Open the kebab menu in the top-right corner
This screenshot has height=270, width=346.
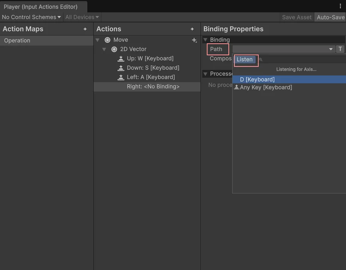pyautogui.click(x=340, y=6)
